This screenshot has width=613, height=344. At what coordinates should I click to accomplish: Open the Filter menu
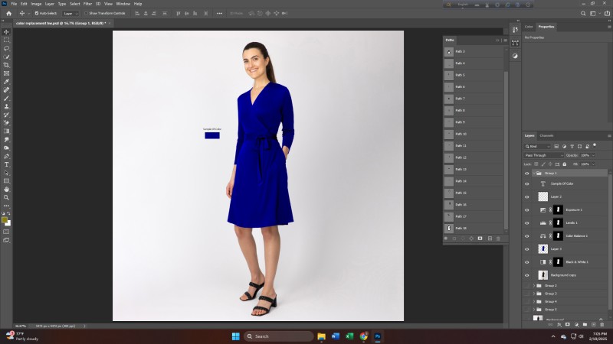[x=87, y=4]
